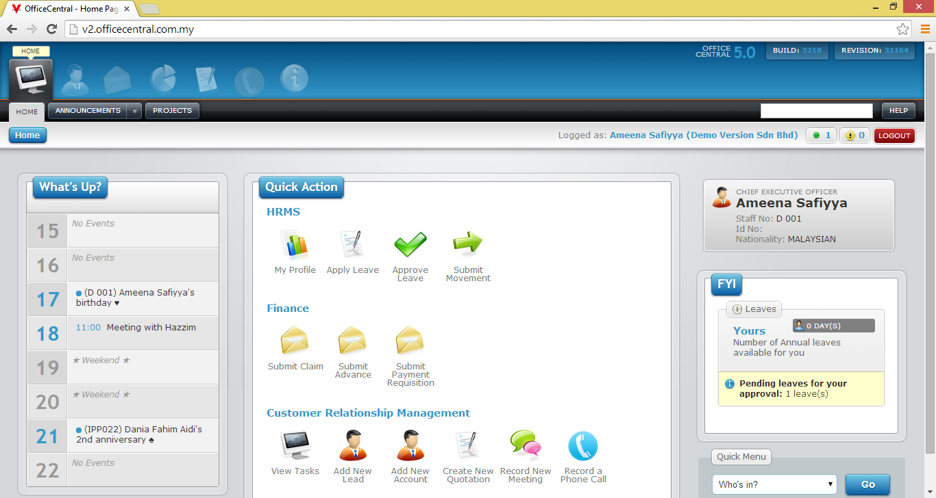Open Record a Phone Call icon
The height and width of the screenshot is (498, 936).
point(583,446)
